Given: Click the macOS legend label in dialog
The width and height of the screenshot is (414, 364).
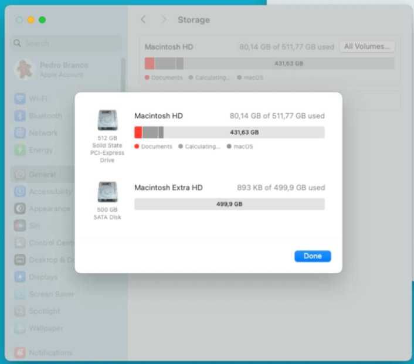Looking at the screenshot, I should pos(243,147).
